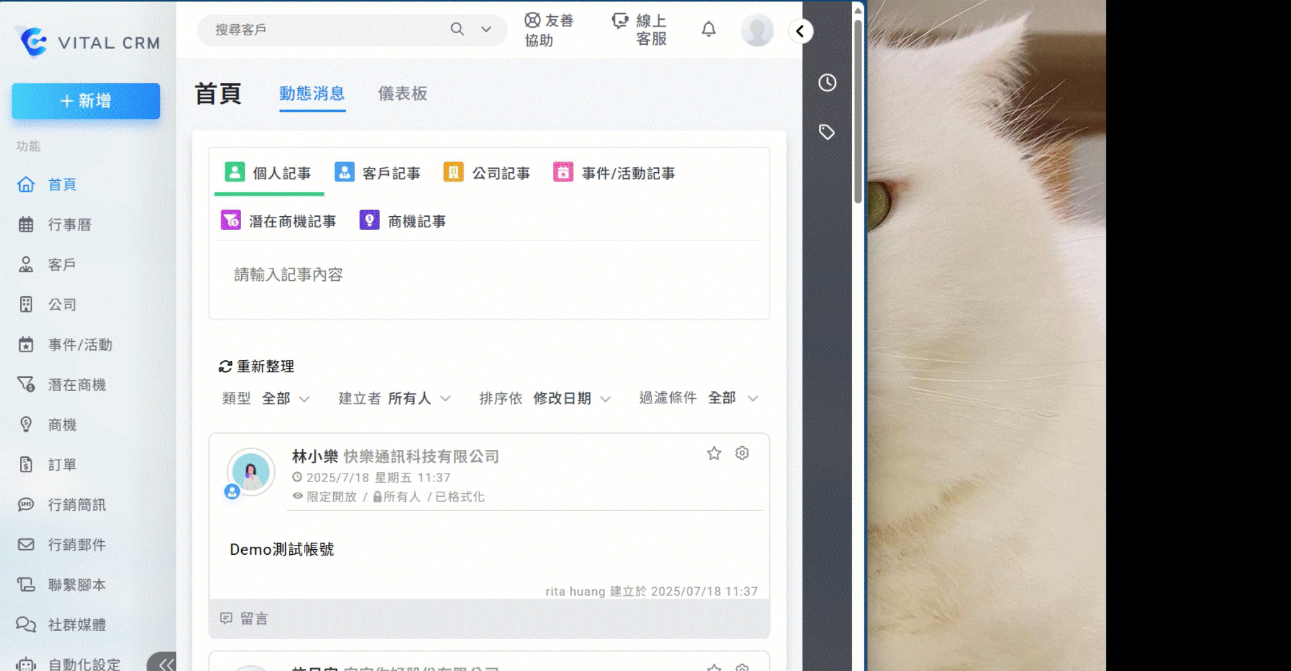Viewport: 1291px width, 671px height.
Task: Click the Demo測試帳號 note text
Action: (x=282, y=549)
